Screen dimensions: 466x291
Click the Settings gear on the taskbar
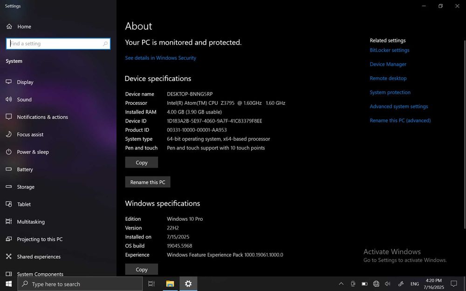coord(188,284)
